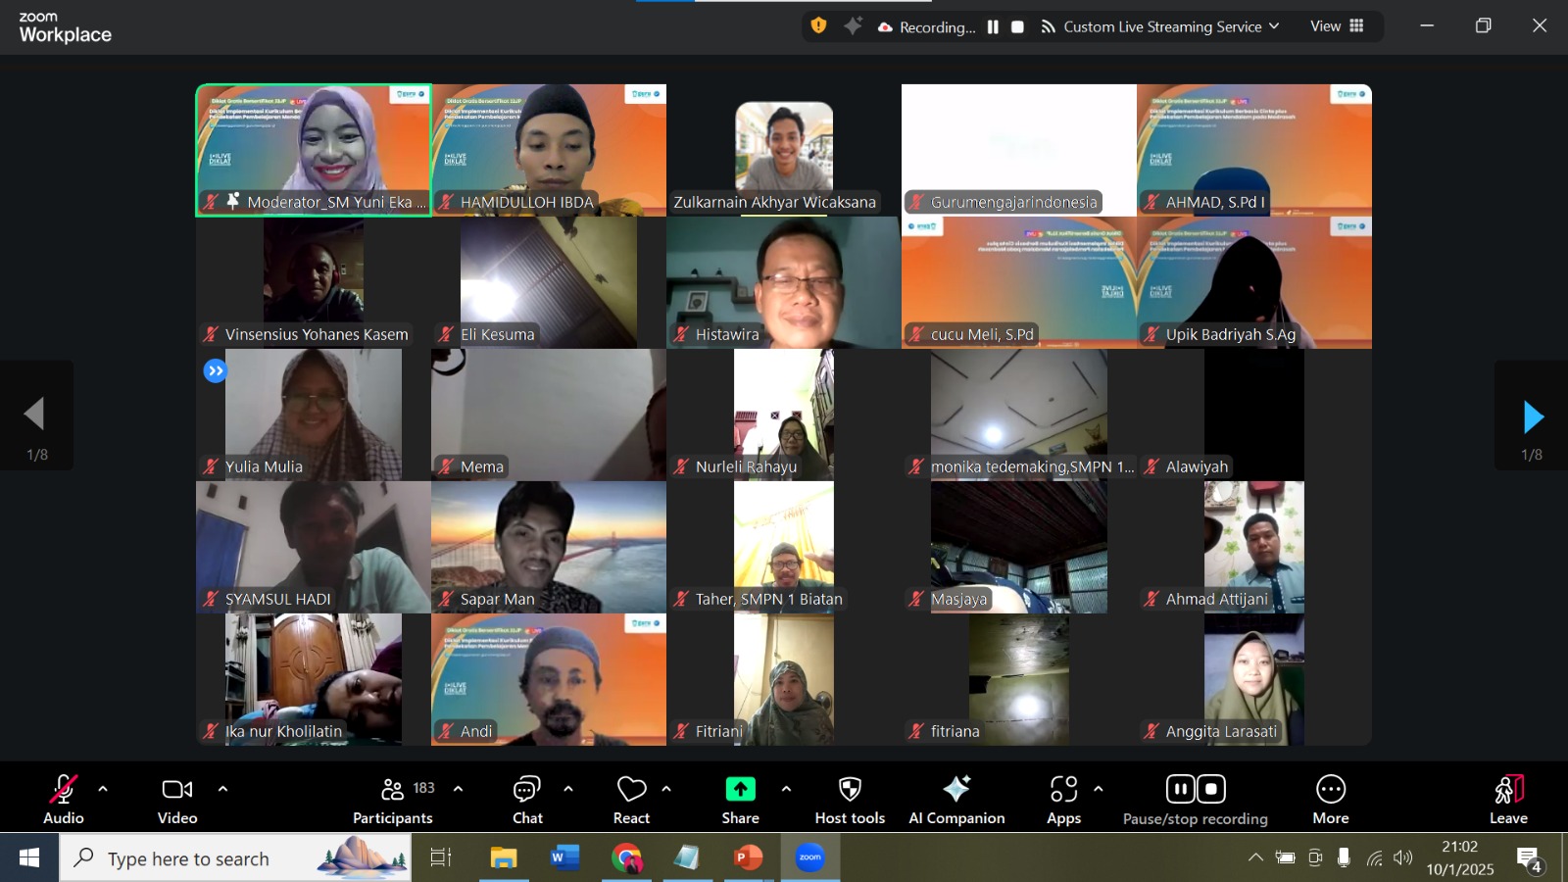Screen dimensions: 1568x882
Task: Leave the meeting
Action: 1508,800
